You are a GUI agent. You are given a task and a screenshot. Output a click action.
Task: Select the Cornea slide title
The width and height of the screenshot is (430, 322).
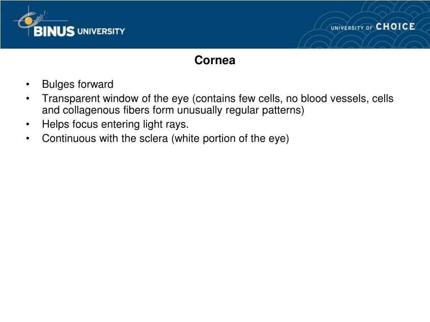[215, 60]
